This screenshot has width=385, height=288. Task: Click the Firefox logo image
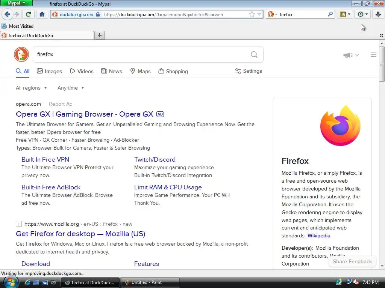click(340, 126)
